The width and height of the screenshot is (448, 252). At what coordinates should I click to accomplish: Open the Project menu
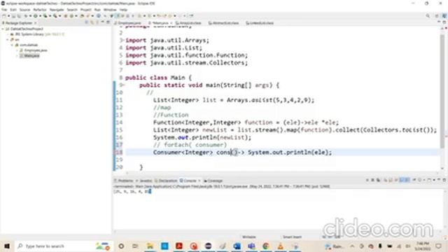pos(85,10)
